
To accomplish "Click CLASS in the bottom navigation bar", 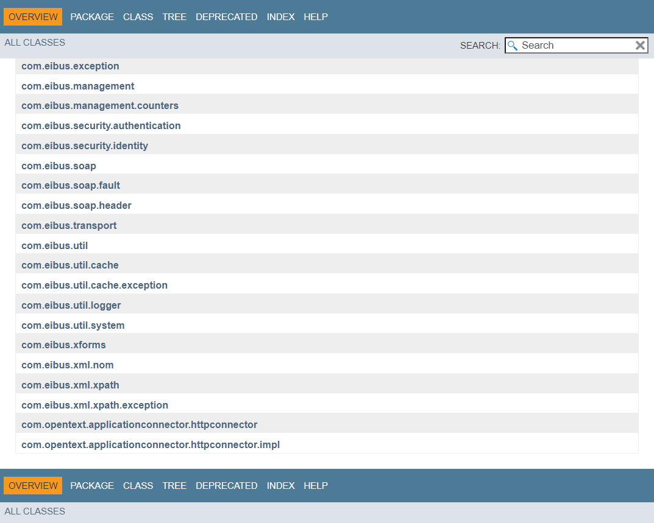I will tap(138, 486).
